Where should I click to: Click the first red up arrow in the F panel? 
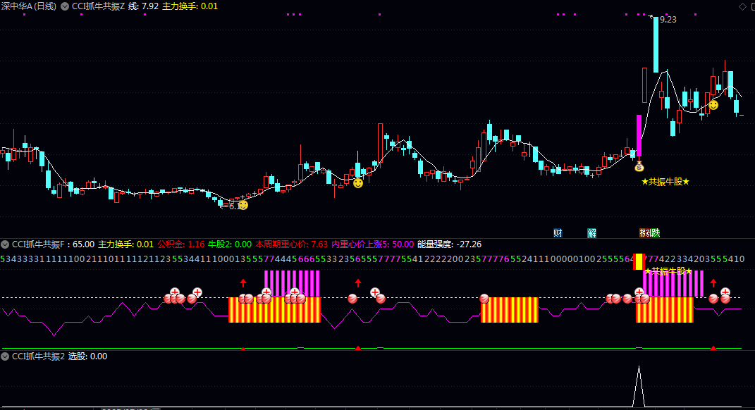click(x=243, y=283)
